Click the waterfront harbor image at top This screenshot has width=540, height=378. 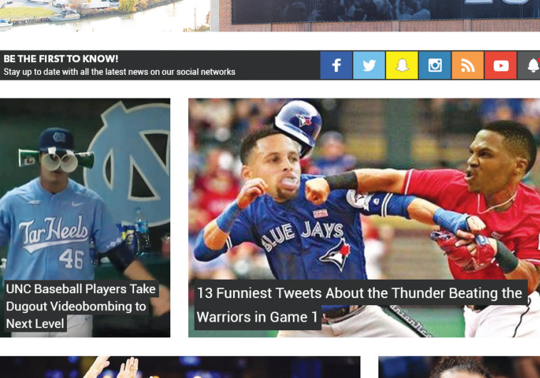click(105, 15)
